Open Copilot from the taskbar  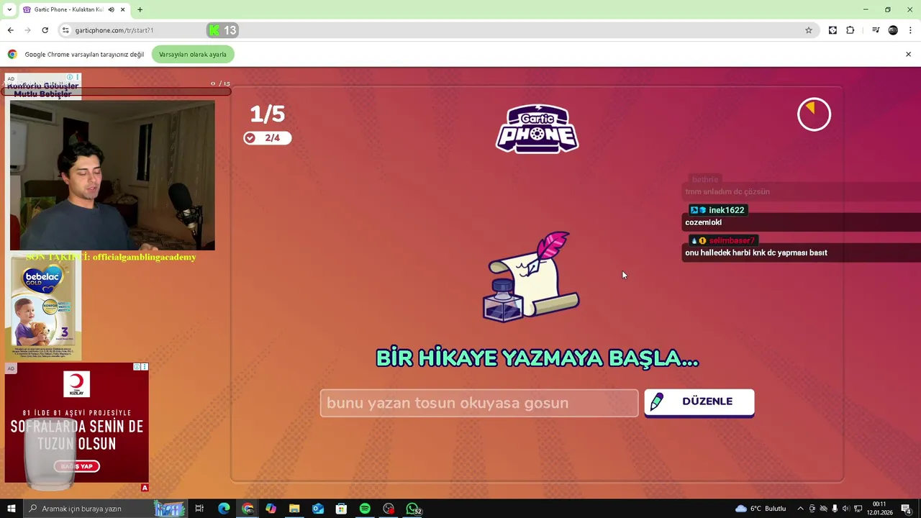click(271, 509)
